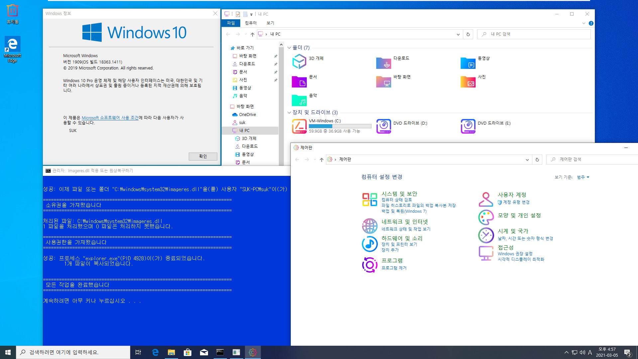Viewport: 638px width, 359px height.
Task: Open 컴퓨터 상태 검토 link
Action: click(396, 200)
